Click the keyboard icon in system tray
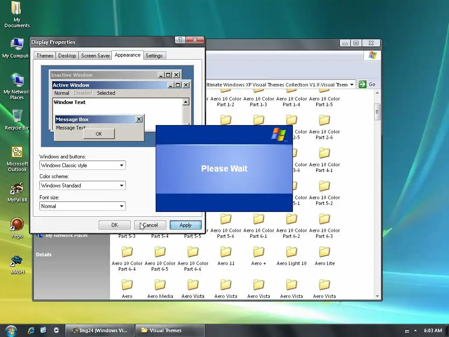This screenshot has width=449, height=337. pos(407,331)
